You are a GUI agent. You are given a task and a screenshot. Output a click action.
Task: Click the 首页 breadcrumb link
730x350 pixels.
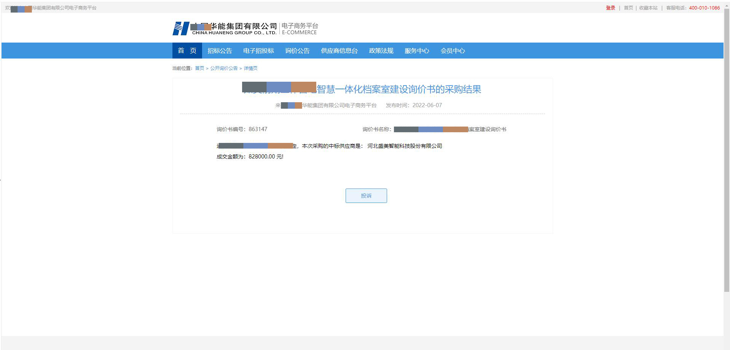(x=199, y=68)
